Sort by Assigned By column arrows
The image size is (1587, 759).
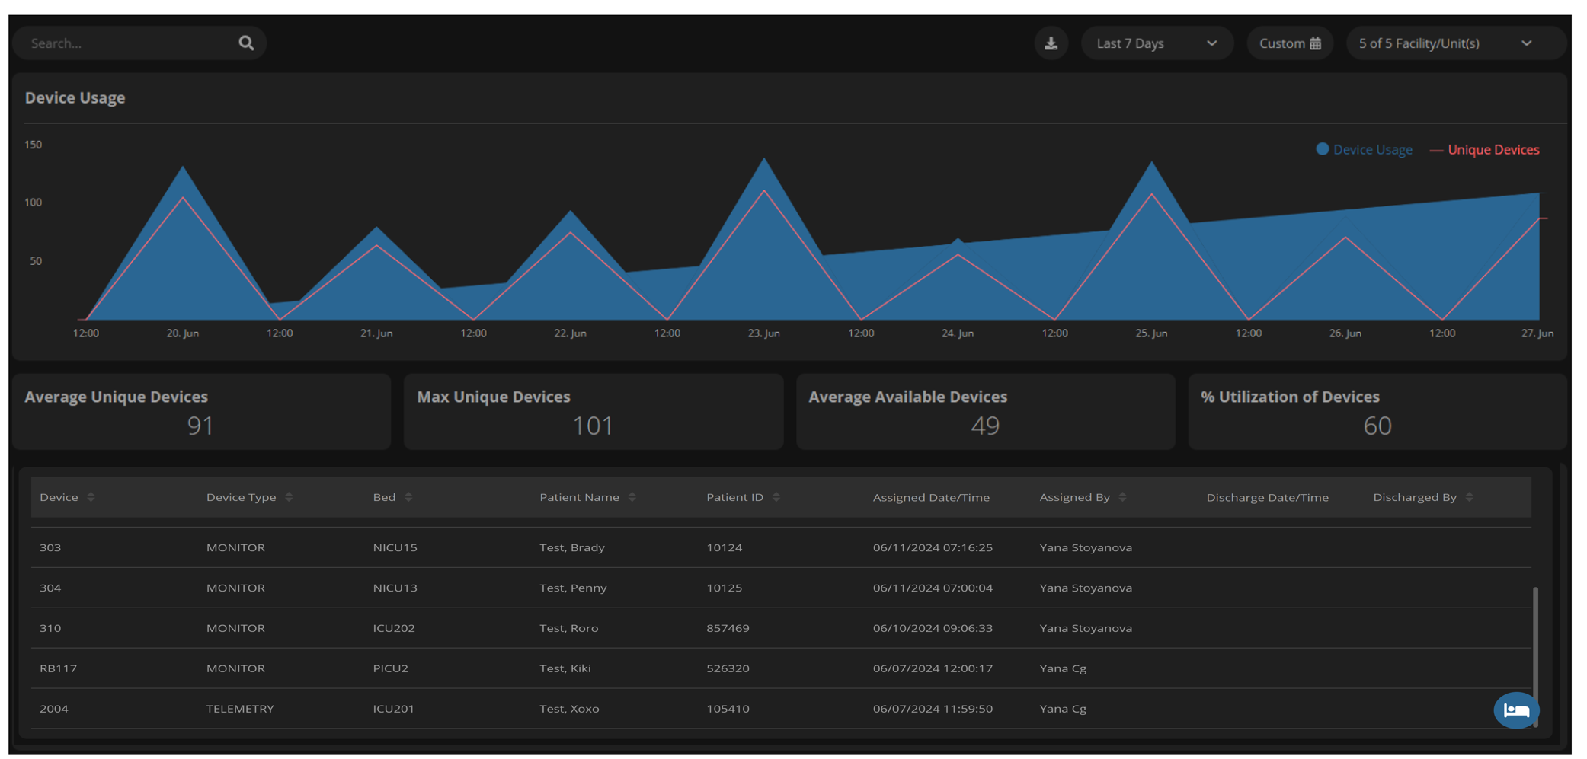(1122, 497)
